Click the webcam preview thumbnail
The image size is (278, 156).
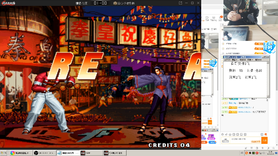(251, 20)
